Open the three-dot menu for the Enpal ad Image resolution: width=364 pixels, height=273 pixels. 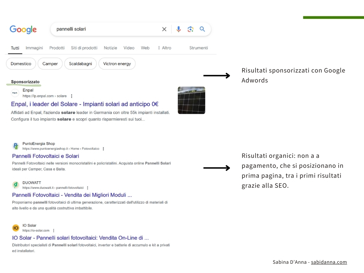pyautogui.click(x=71, y=96)
